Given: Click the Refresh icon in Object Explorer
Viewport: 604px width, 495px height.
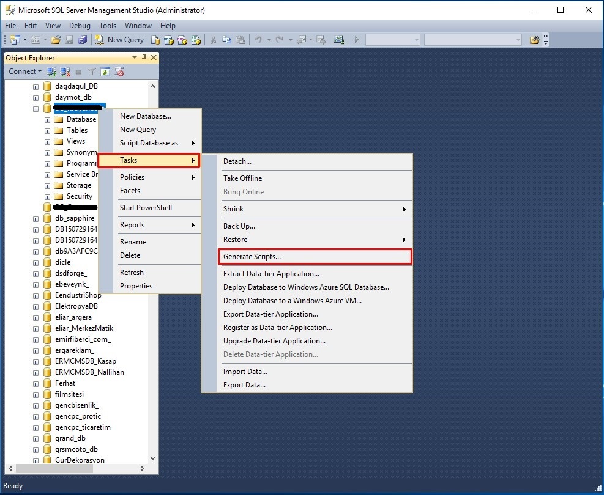Looking at the screenshot, I should coord(105,71).
